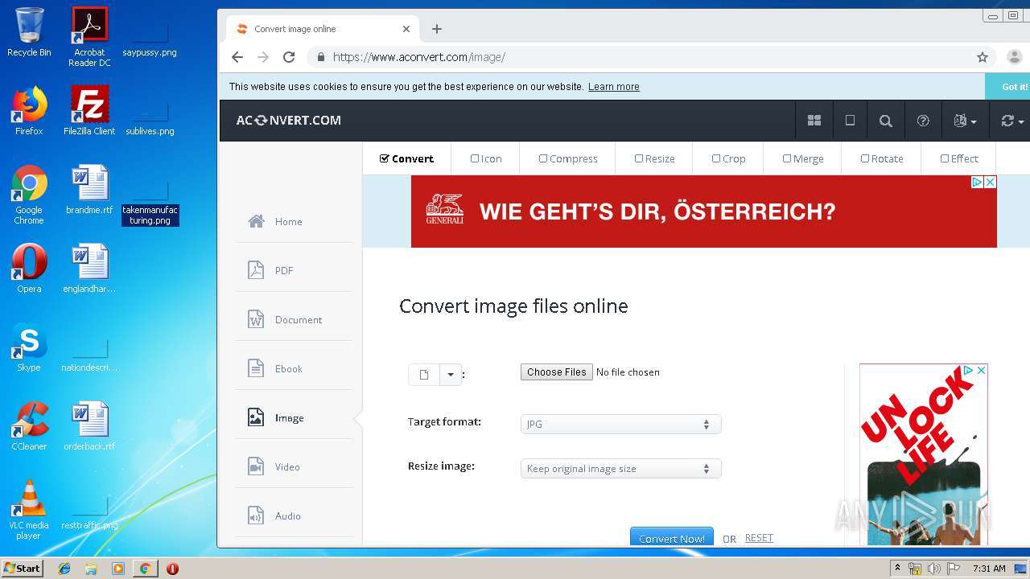Toggle the Merge option tab
Screen dimensions: 1030x579
[803, 158]
